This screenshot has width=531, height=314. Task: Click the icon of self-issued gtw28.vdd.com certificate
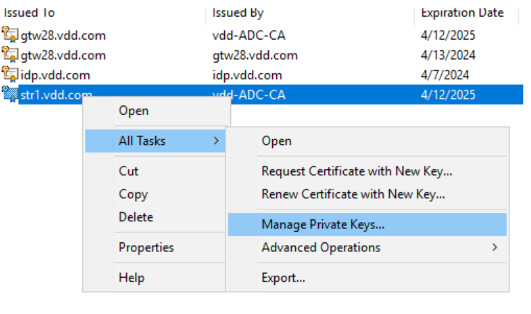click(x=10, y=55)
